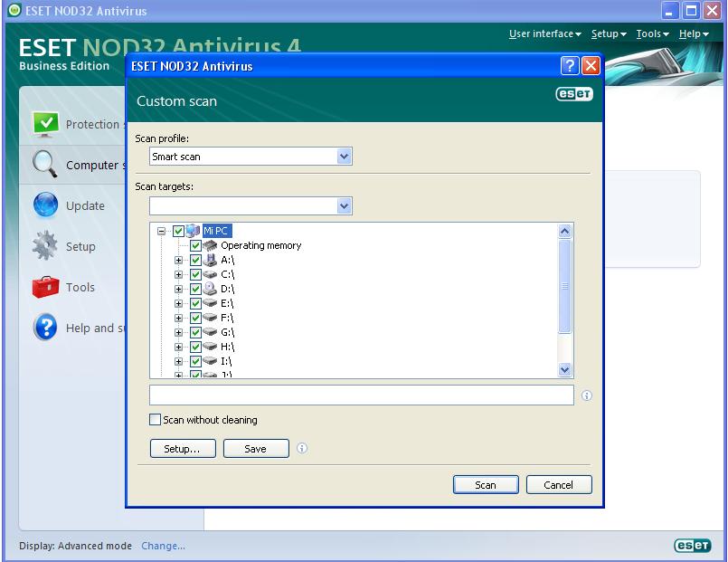Viewport: 728px width, 562px height.
Task: Open Protection status in sidebar
Action: pyautogui.click(x=77, y=125)
